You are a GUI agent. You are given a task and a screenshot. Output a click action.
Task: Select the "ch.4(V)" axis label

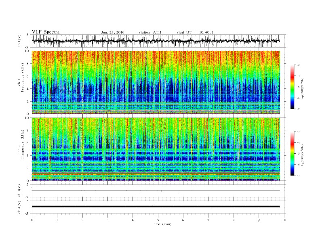tap(19, 207)
